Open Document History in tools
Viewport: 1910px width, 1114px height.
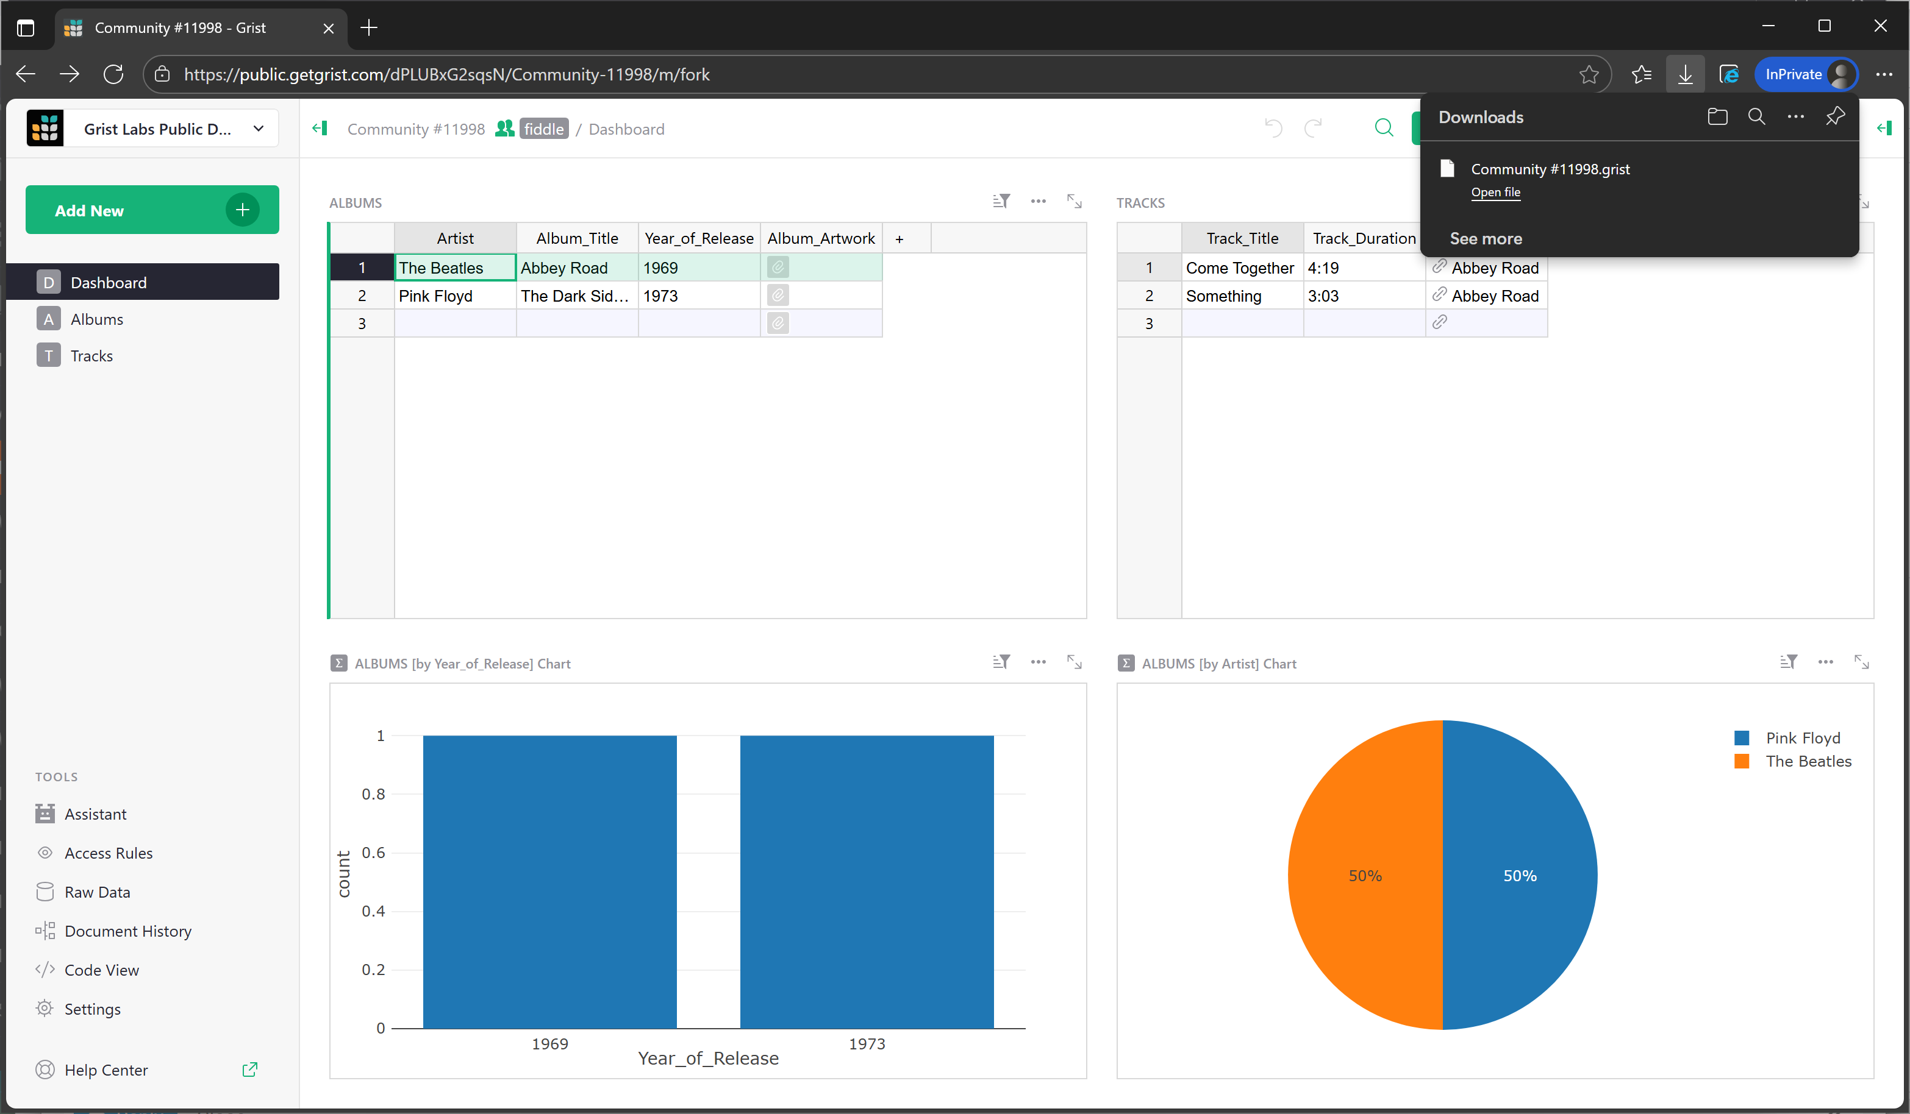(127, 931)
